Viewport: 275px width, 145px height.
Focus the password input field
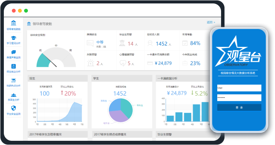point(239,98)
